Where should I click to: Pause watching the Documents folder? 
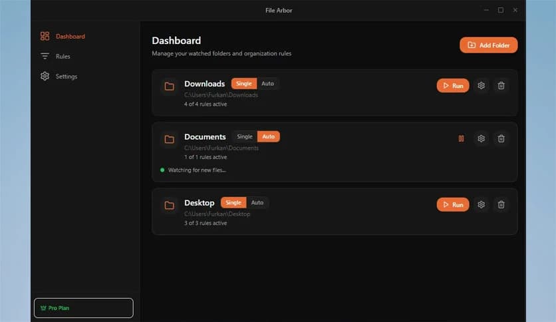point(461,138)
